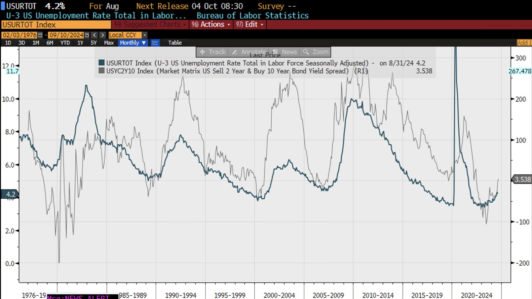Open the Actions dropdown menu
Screen dimensions: 532x299
(x=211, y=25)
